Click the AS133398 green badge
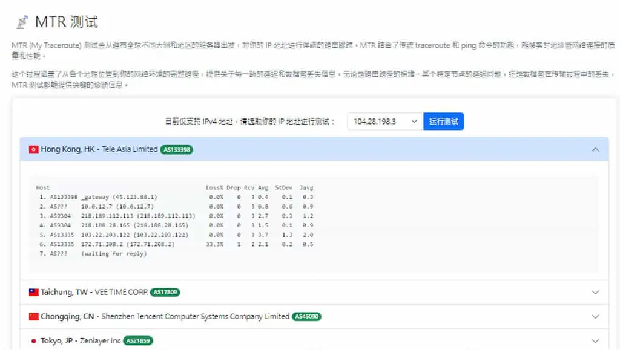 click(177, 149)
